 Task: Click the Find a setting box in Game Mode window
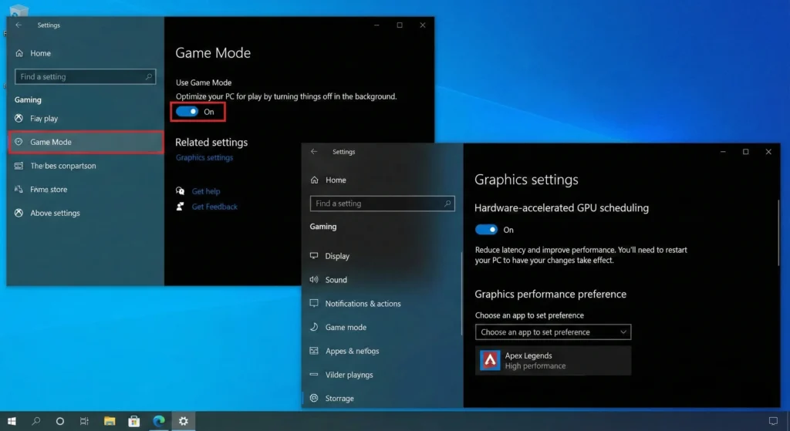[84, 77]
